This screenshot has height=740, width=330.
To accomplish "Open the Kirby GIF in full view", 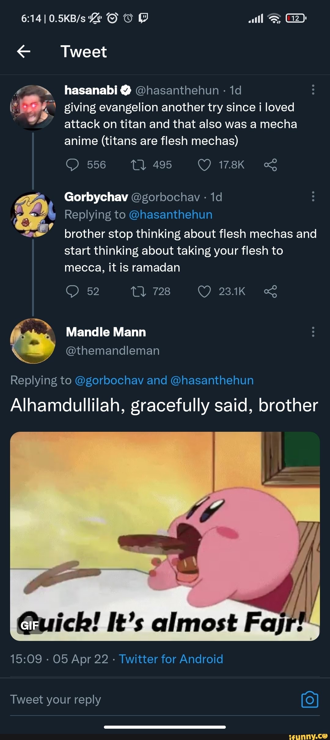I will 165,535.
